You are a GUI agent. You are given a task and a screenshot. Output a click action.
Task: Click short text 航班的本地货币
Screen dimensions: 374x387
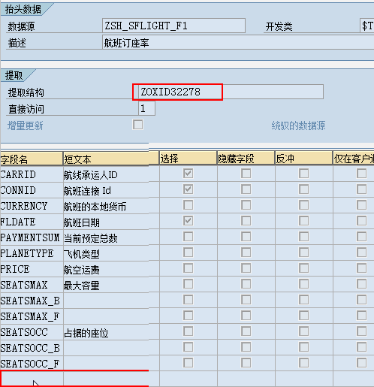tap(95, 207)
